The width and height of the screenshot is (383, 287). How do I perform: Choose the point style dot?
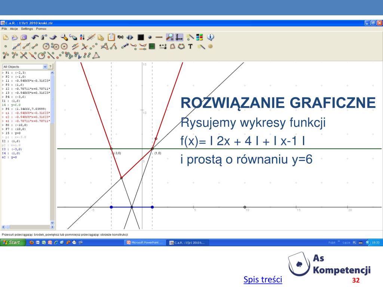coord(150,37)
